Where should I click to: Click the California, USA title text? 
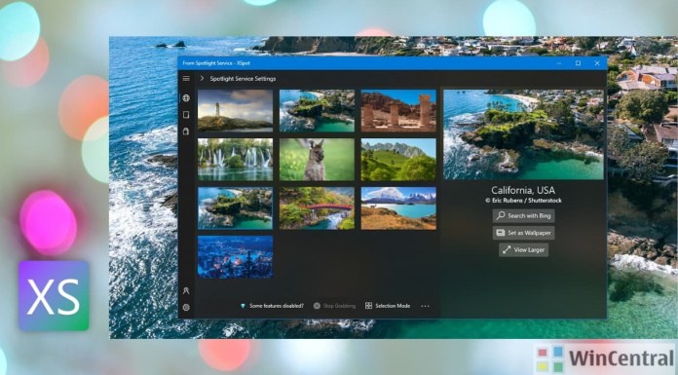[x=523, y=190]
